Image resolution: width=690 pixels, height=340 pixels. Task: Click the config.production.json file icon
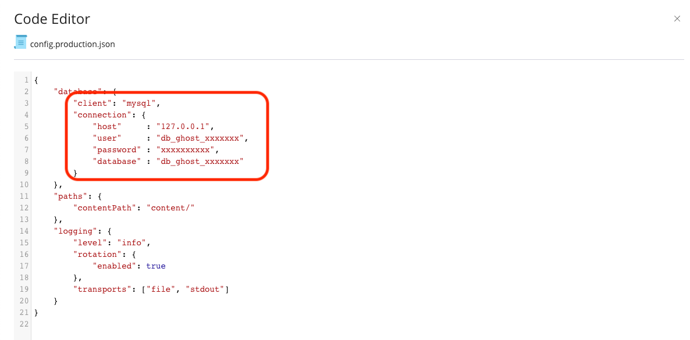tap(21, 42)
